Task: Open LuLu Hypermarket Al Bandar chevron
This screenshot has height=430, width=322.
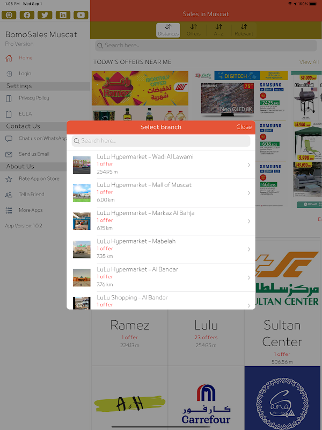Action: pos(248,277)
